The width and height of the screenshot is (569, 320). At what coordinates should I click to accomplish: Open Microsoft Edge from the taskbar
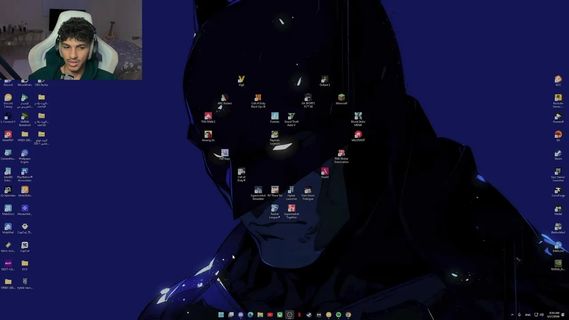[250, 315]
